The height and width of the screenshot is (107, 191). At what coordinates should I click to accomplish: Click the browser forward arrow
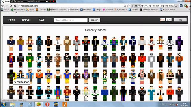pyautogui.click(x=7, y=6)
